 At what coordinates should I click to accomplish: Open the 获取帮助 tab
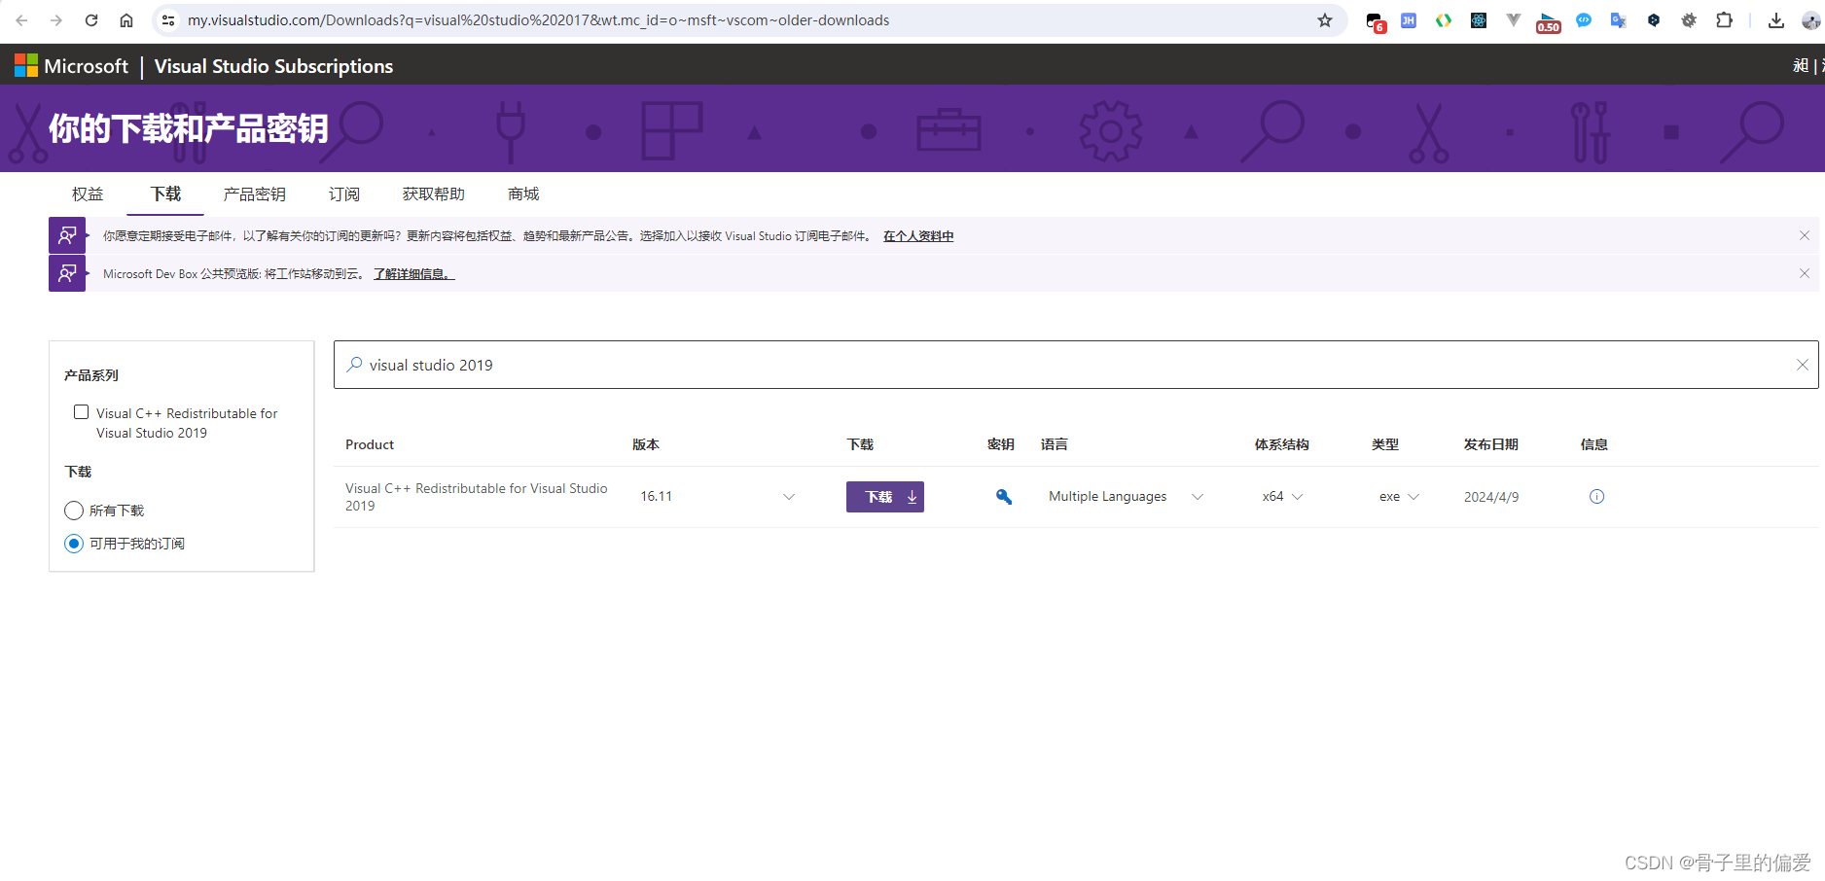433,194
